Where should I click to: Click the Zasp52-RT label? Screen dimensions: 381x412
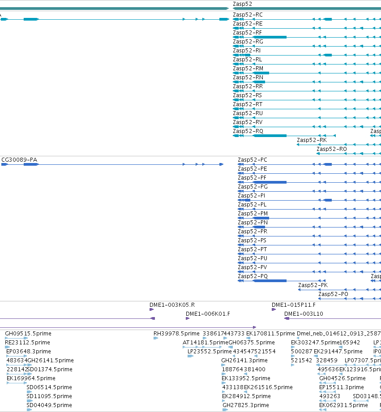pyautogui.click(x=248, y=104)
